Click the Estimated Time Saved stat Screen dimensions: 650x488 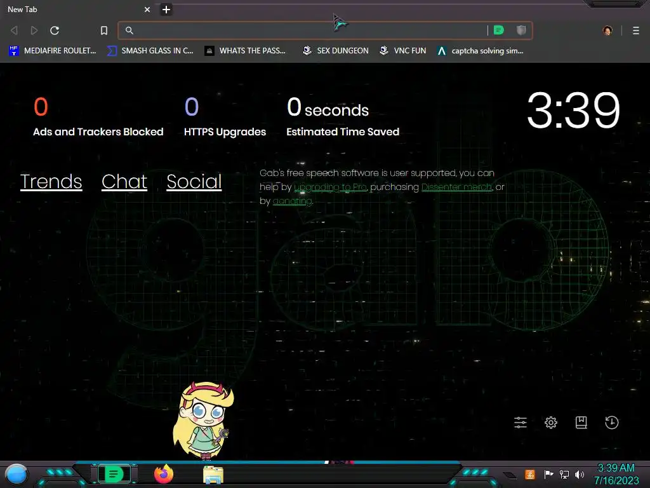point(343,117)
